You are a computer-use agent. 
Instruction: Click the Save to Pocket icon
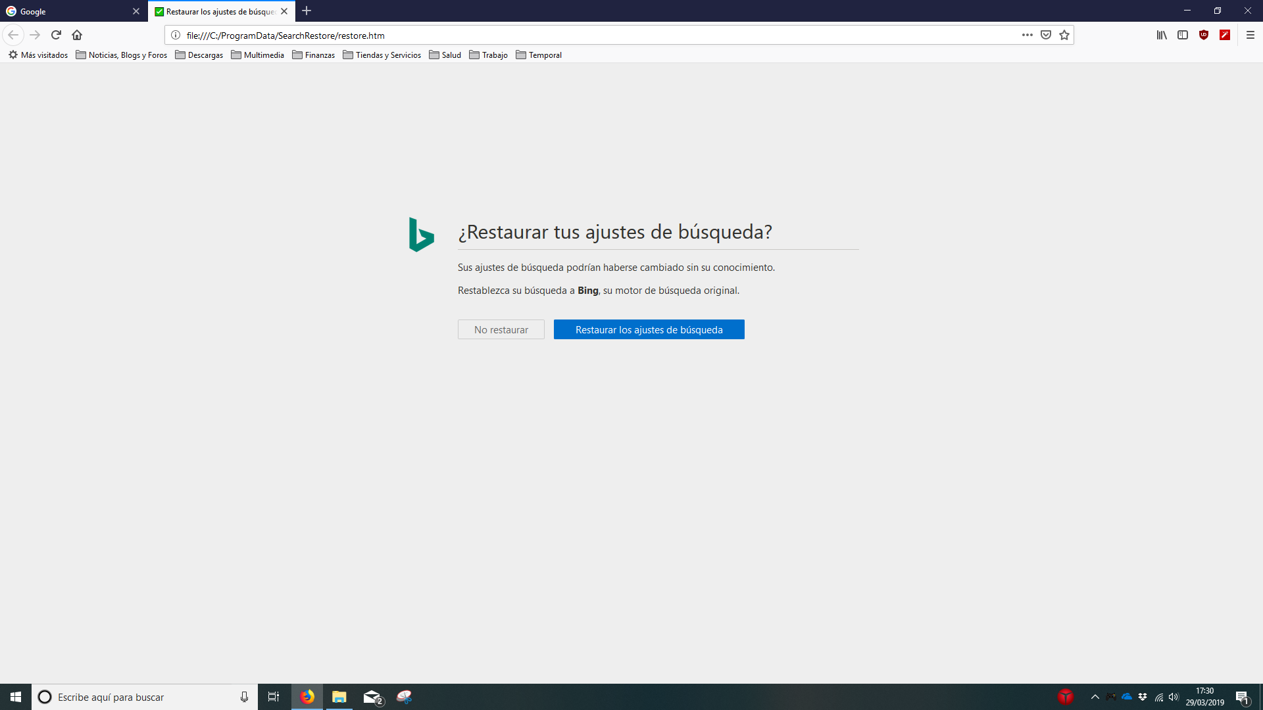click(1046, 35)
